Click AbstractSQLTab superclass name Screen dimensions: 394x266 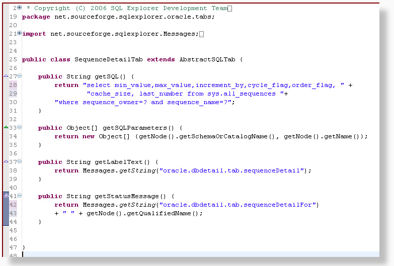207,59
